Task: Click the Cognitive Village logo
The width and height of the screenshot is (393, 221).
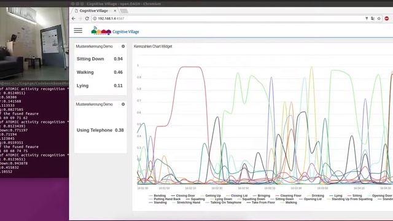Action: (115, 31)
